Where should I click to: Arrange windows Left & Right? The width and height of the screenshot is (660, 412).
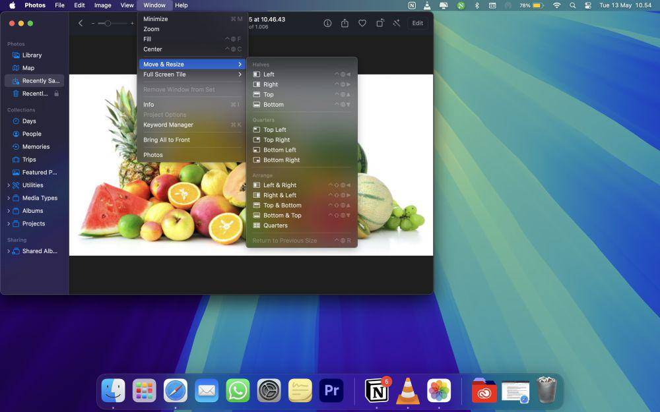[302, 185]
